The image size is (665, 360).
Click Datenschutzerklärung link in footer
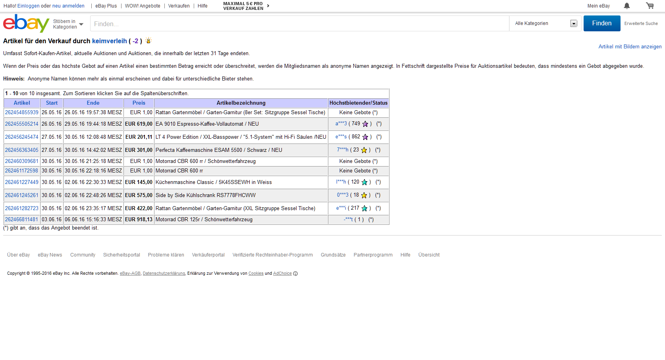tap(164, 274)
